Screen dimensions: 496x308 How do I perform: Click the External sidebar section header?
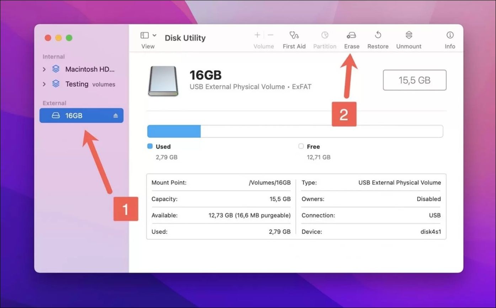[54, 103]
